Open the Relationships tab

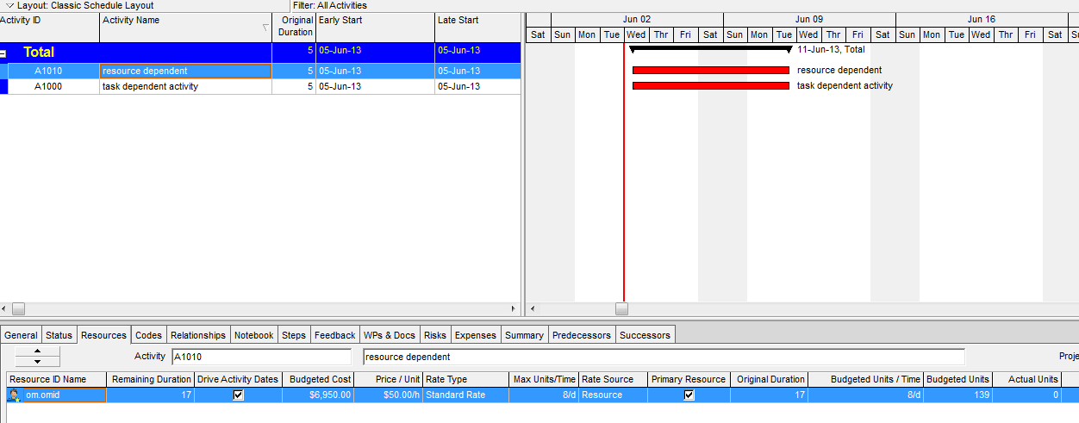pos(198,335)
